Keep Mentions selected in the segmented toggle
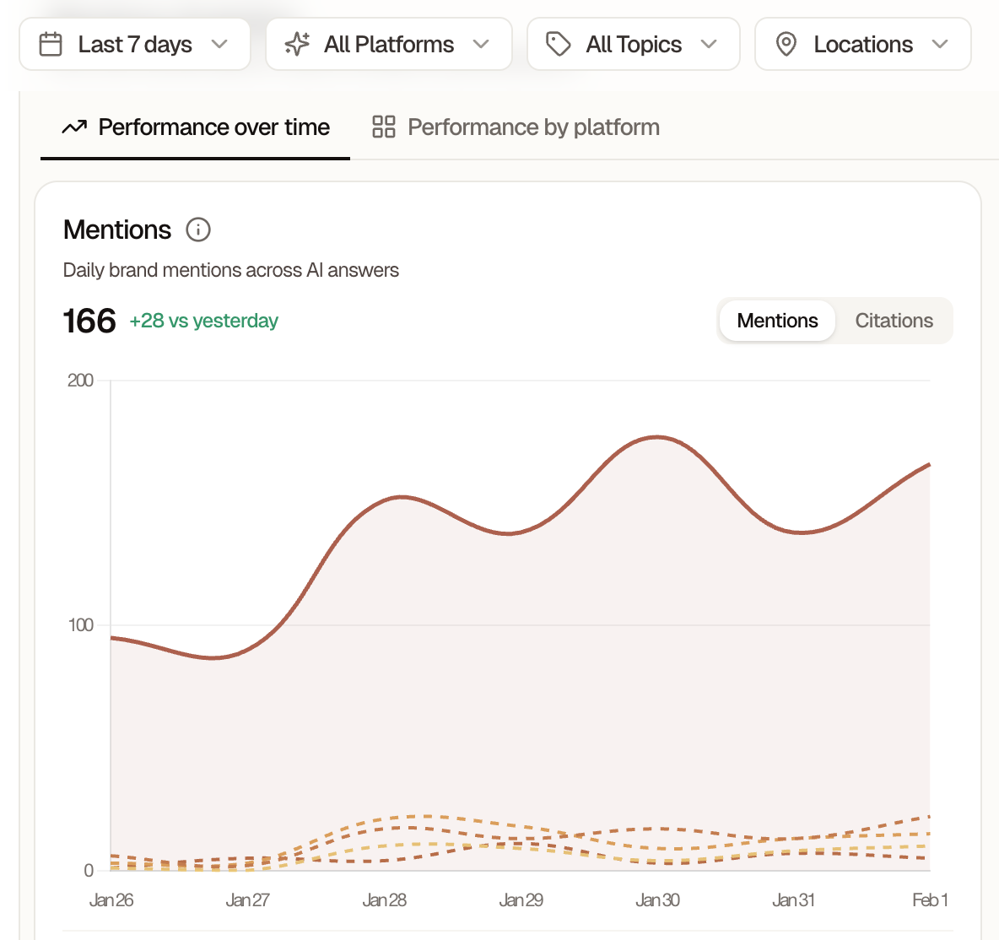The image size is (999, 940). [777, 321]
